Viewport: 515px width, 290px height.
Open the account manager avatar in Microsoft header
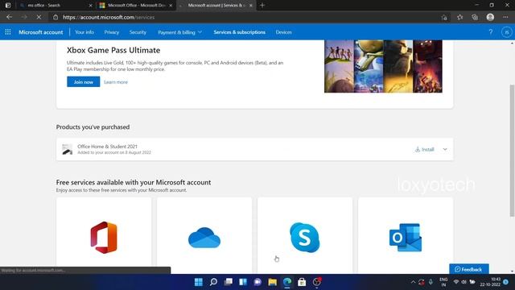506,32
